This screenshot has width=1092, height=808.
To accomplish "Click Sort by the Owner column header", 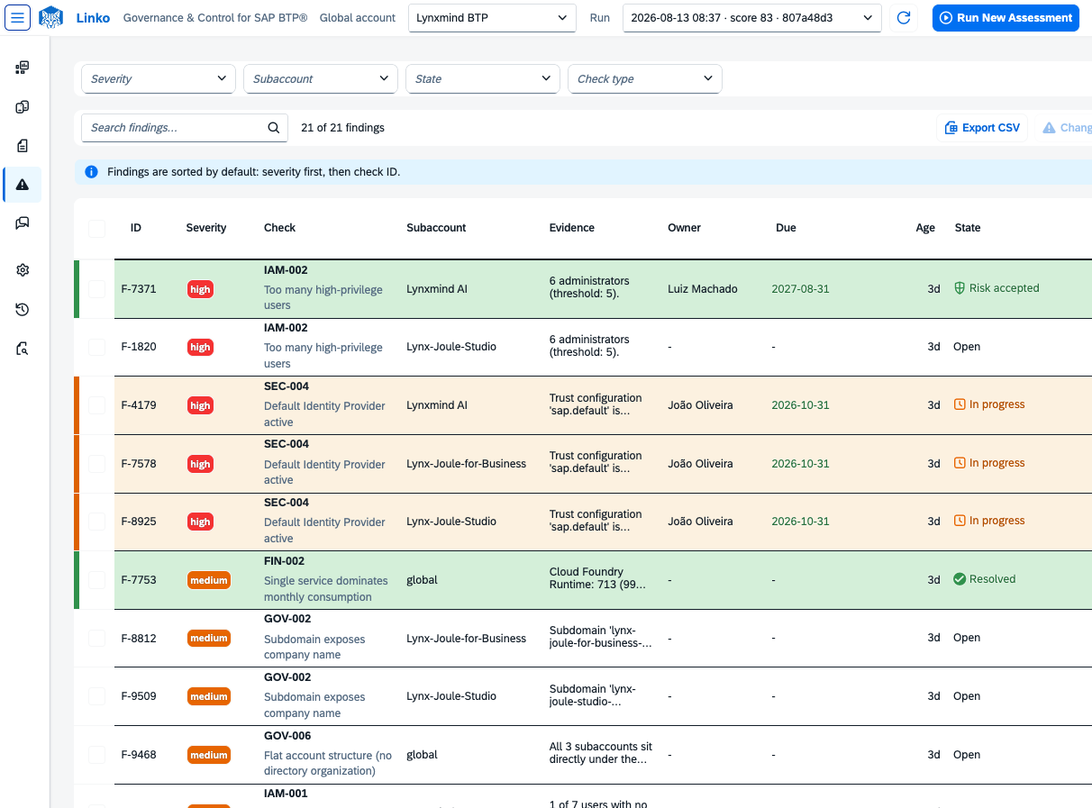I will 684,228.
